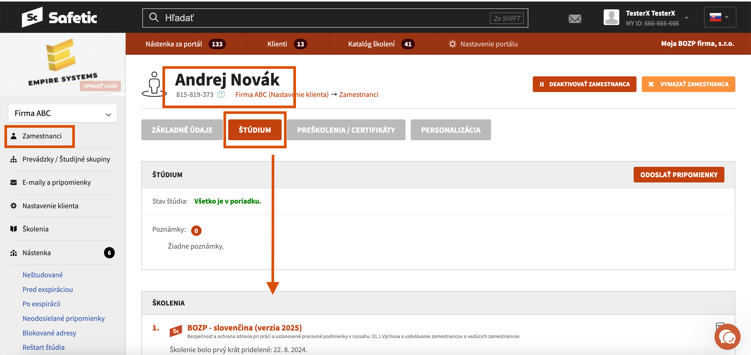Focus the Hľadať search field

[x=335, y=18]
